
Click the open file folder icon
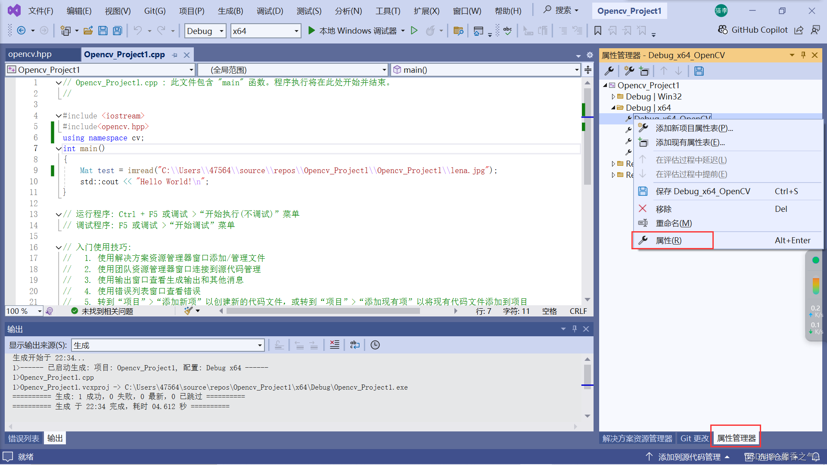[88, 31]
